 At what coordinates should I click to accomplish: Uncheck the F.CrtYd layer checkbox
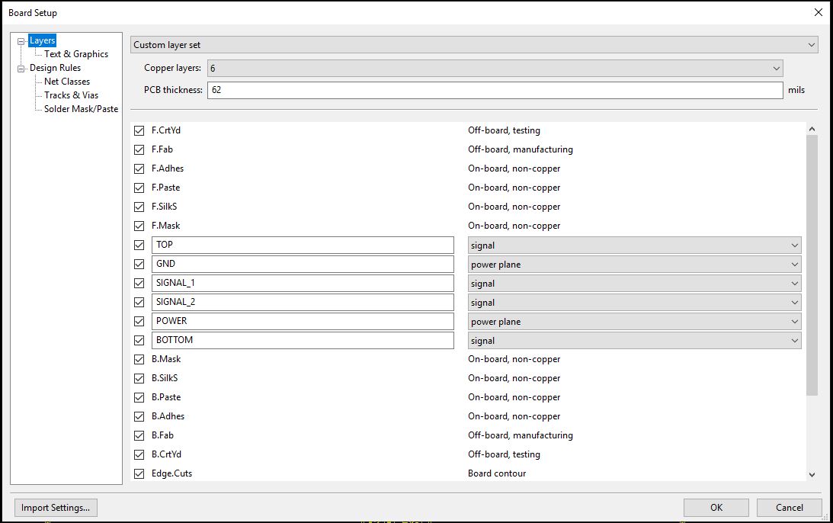pos(139,130)
